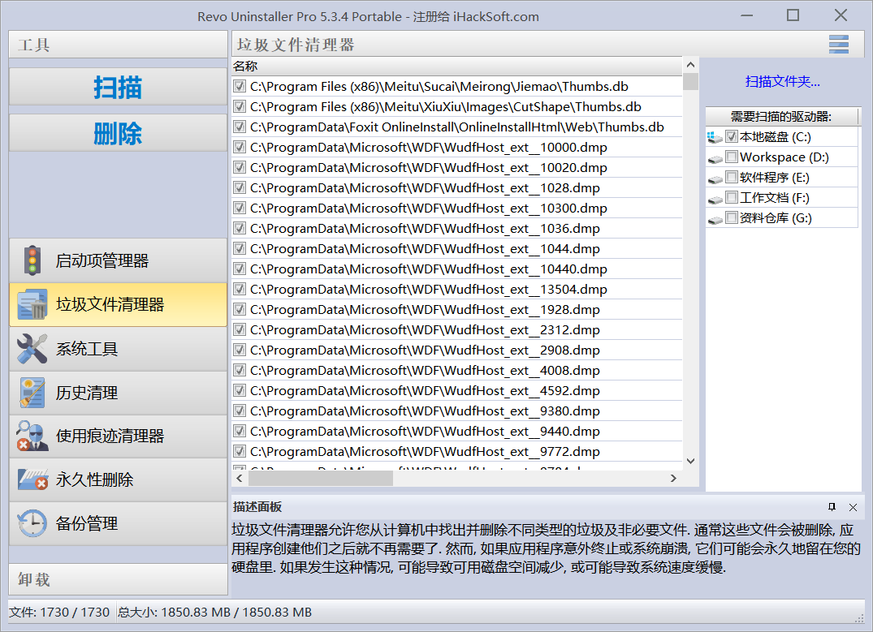Select the WudfHost_ext__9380.dmp file row
The height and width of the screenshot is (632, 873).
456,411
